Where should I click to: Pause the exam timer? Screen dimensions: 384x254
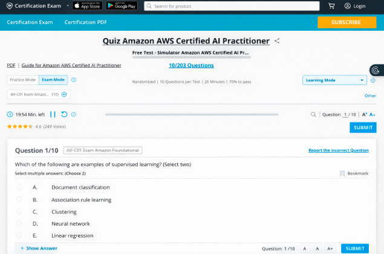(x=53, y=114)
